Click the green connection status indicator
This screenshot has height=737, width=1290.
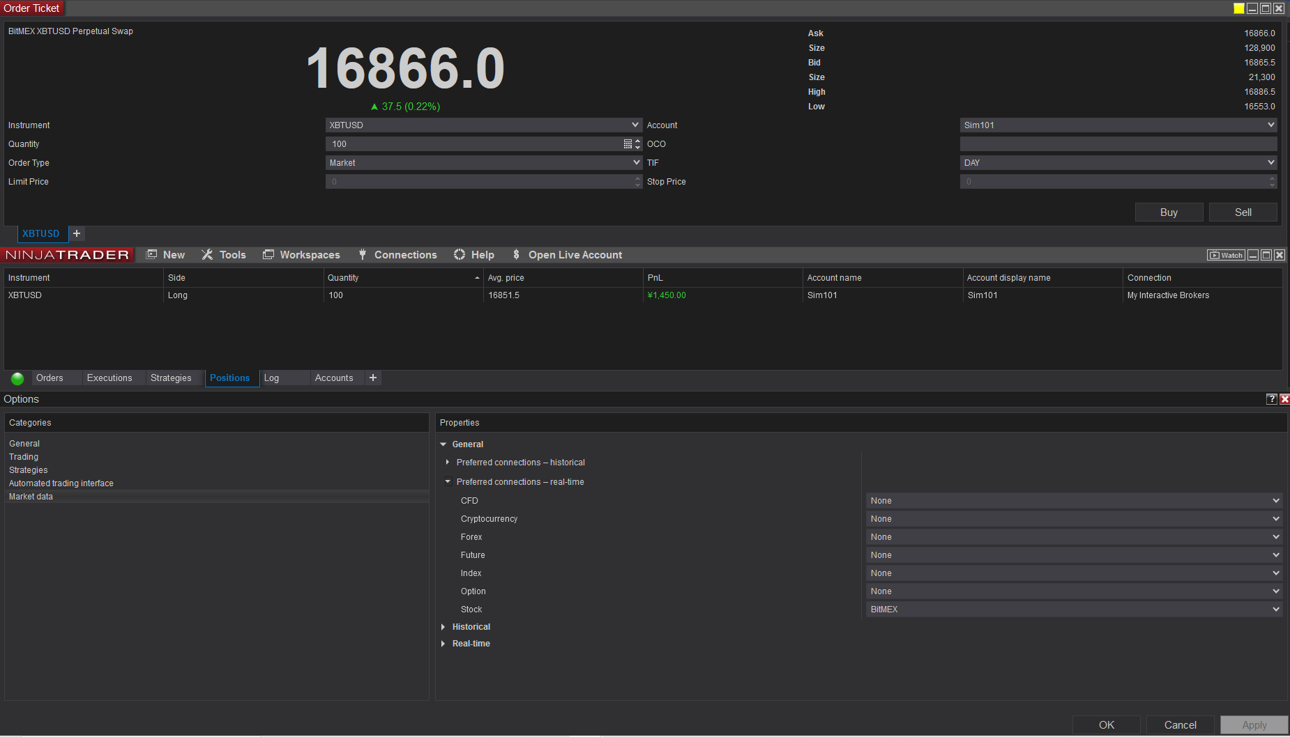click(17, 378)
